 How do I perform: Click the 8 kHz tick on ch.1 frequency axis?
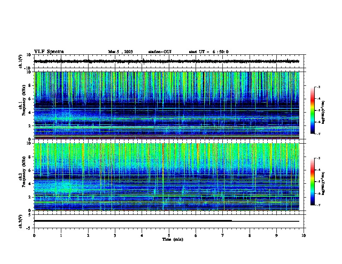click(x=30, y=85)
